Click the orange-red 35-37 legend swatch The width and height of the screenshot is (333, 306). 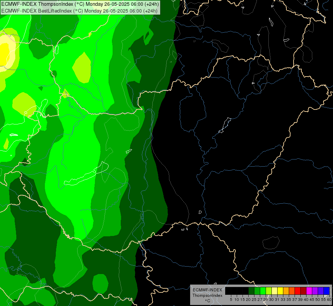click(x=292, y=291)
